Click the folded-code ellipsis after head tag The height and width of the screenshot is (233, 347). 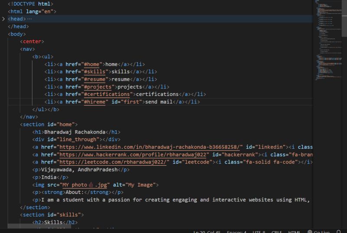click(x=29, y=19)
